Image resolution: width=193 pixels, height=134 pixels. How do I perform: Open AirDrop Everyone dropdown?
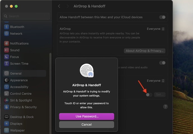click(156, 29)
